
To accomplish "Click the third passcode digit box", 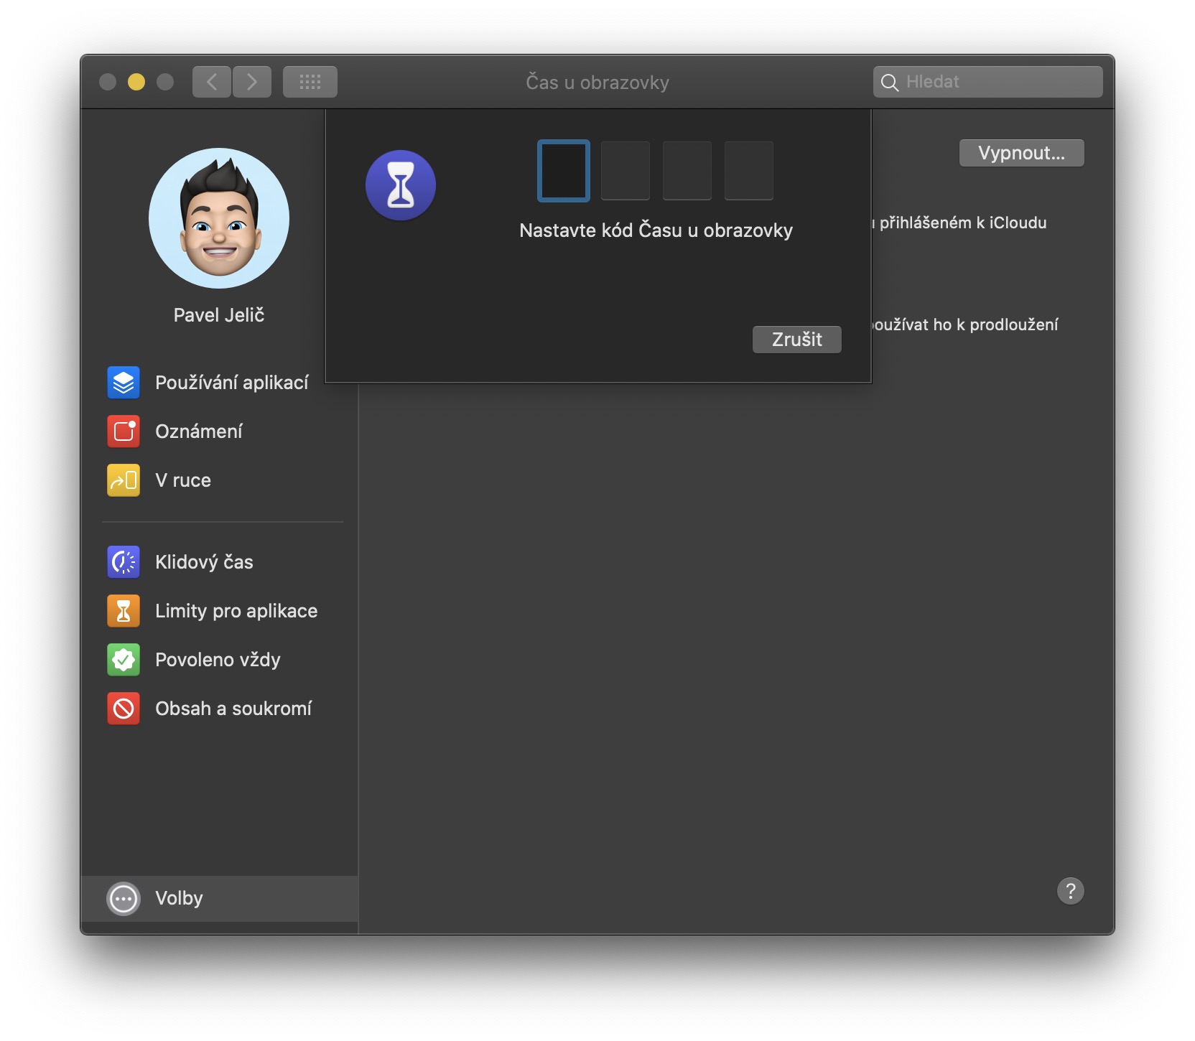I will [687, 171].
